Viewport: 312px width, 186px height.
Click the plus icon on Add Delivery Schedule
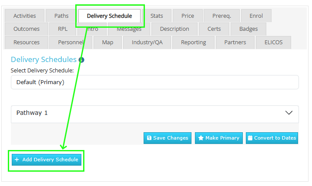(x=17, y=160)
